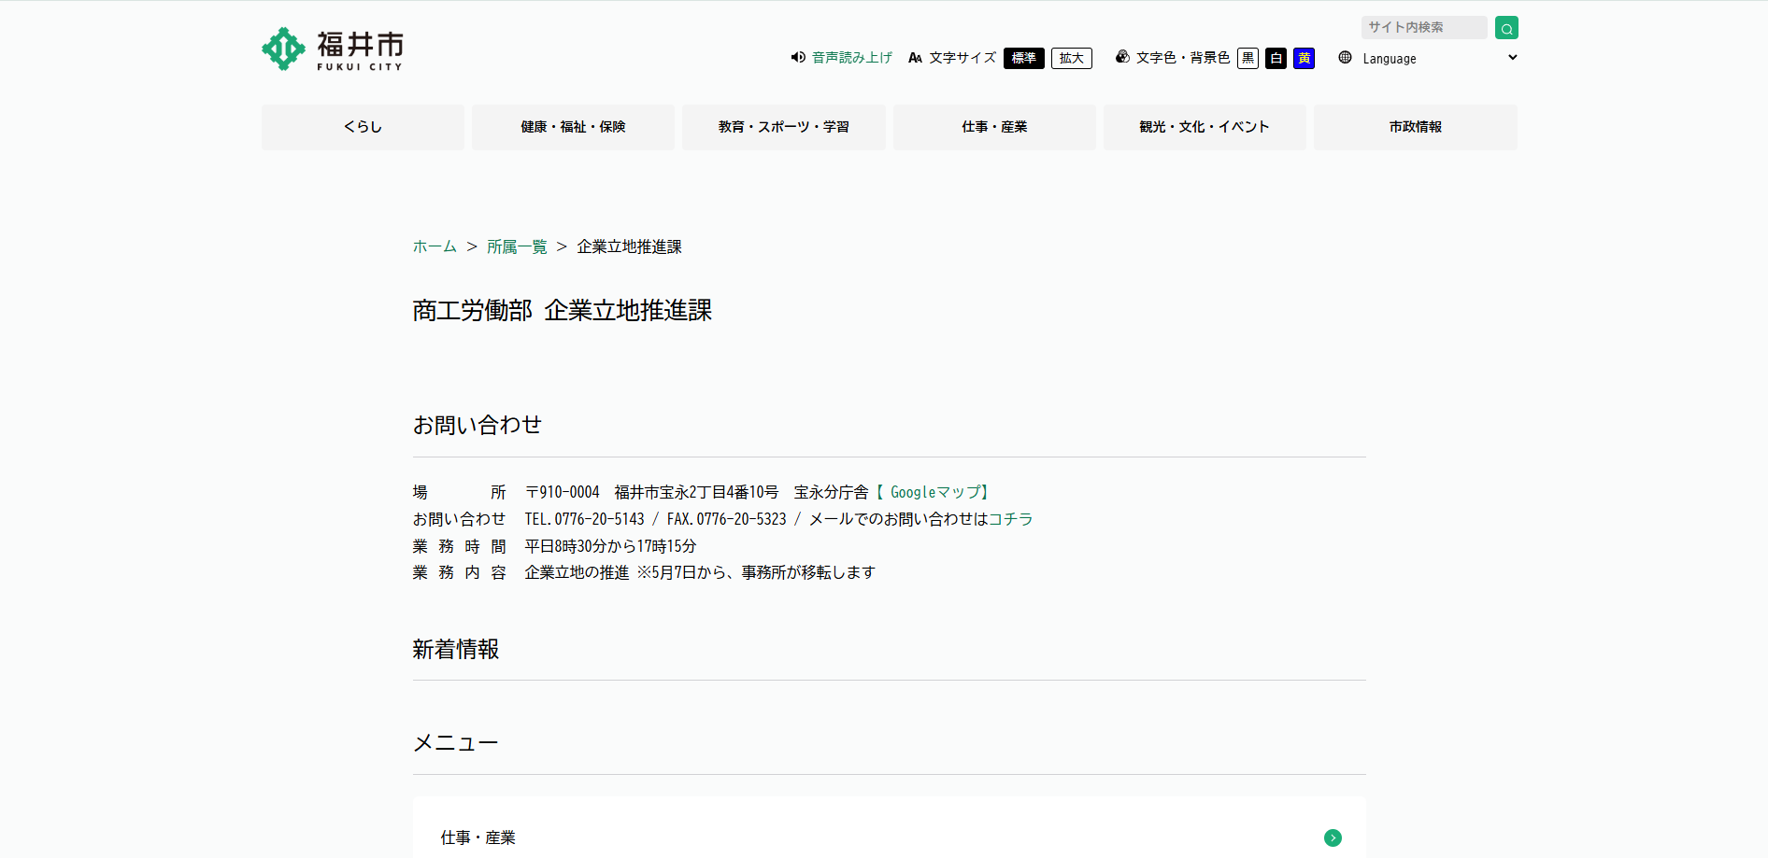Image resolution: width=1768 pixels, height=858 pixels.
Task: Go to 所属一覧 breadcrumb link
Action: (x=517, y=246)
